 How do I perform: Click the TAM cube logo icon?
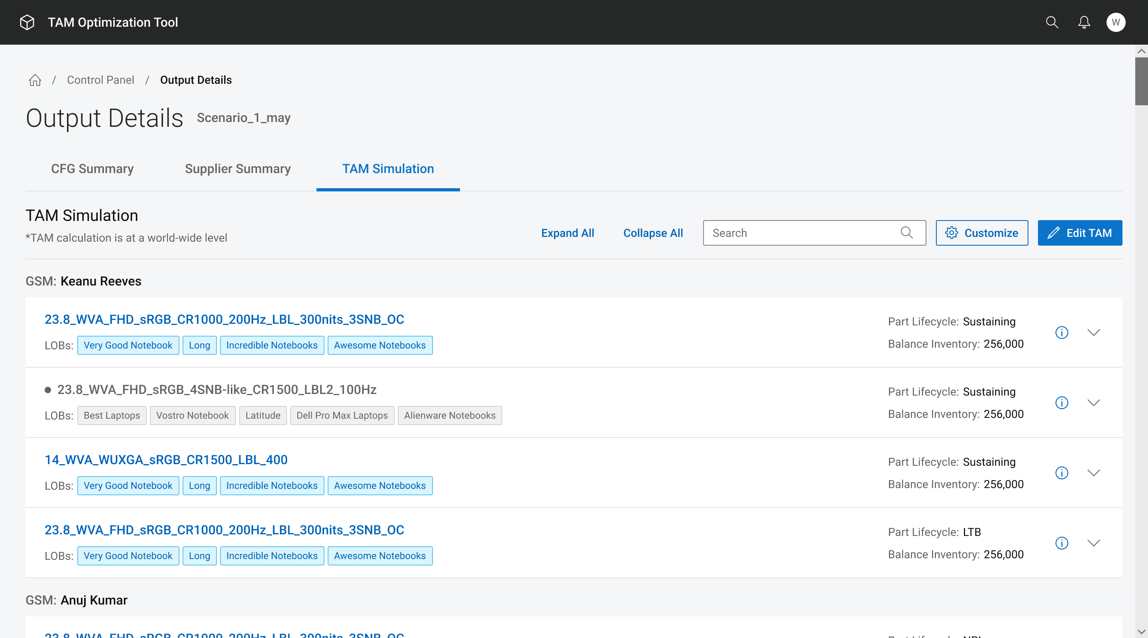[x=27, y=22]
